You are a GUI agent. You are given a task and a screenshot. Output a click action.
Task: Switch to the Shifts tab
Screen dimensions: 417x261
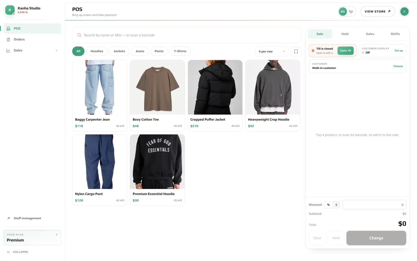coord(395,34)
